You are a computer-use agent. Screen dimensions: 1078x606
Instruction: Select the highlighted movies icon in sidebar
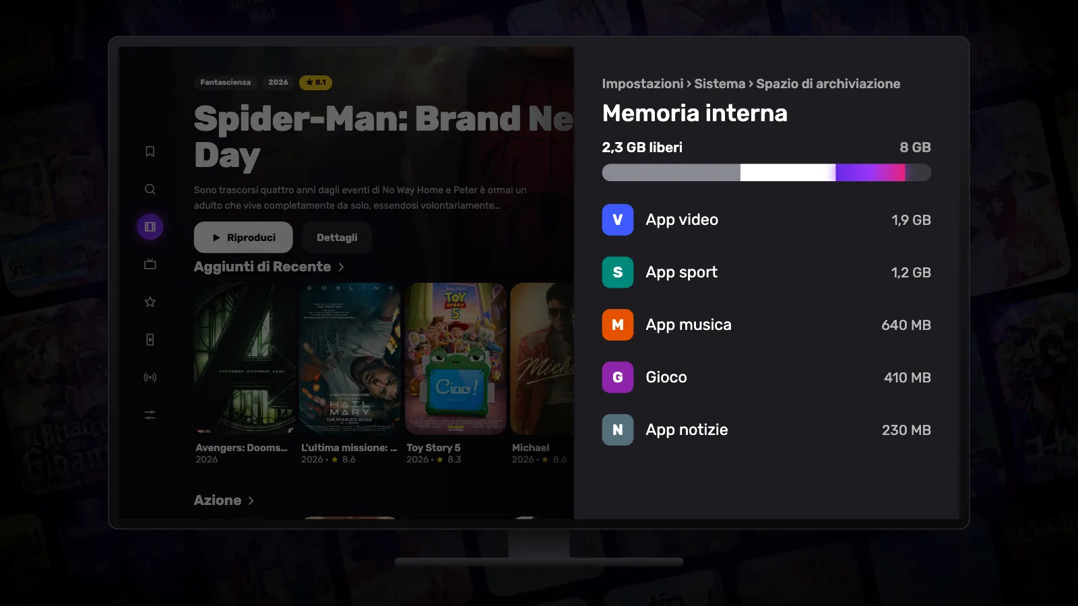(150, 227)
